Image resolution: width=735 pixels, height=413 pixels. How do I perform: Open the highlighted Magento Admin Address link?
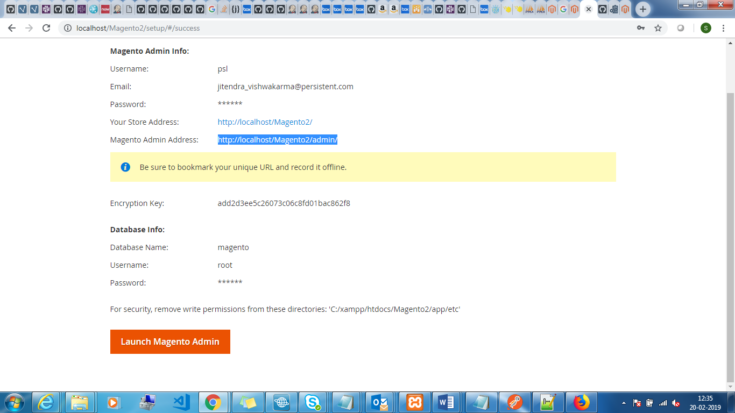click(277, 140)
